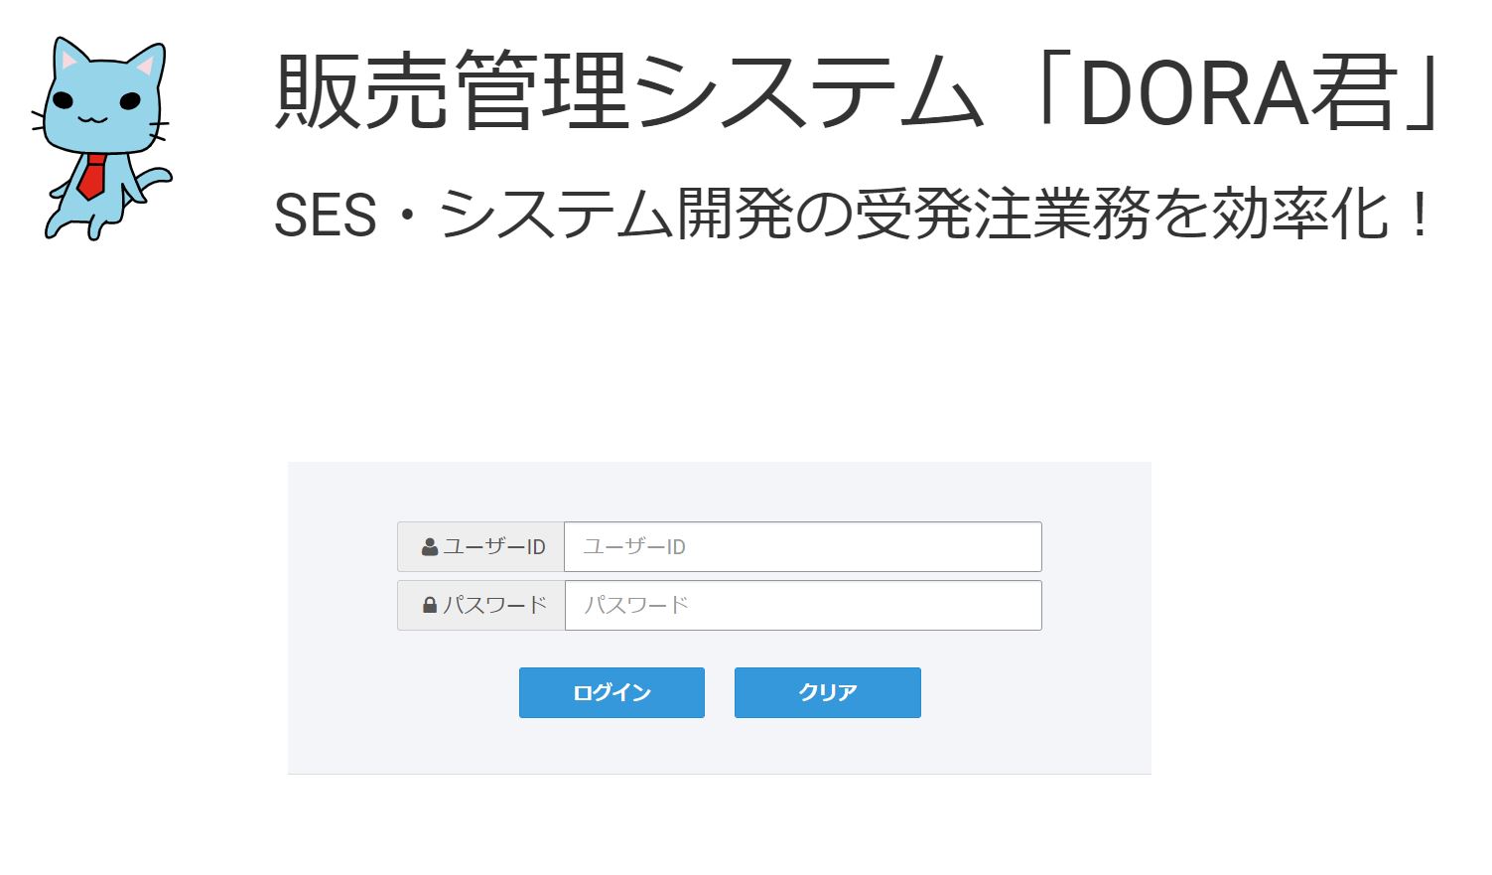The height and width of the screenshot is (875, 1492).
Task: Click the cat mascot's pointed ear
Action: coord(146,66)
